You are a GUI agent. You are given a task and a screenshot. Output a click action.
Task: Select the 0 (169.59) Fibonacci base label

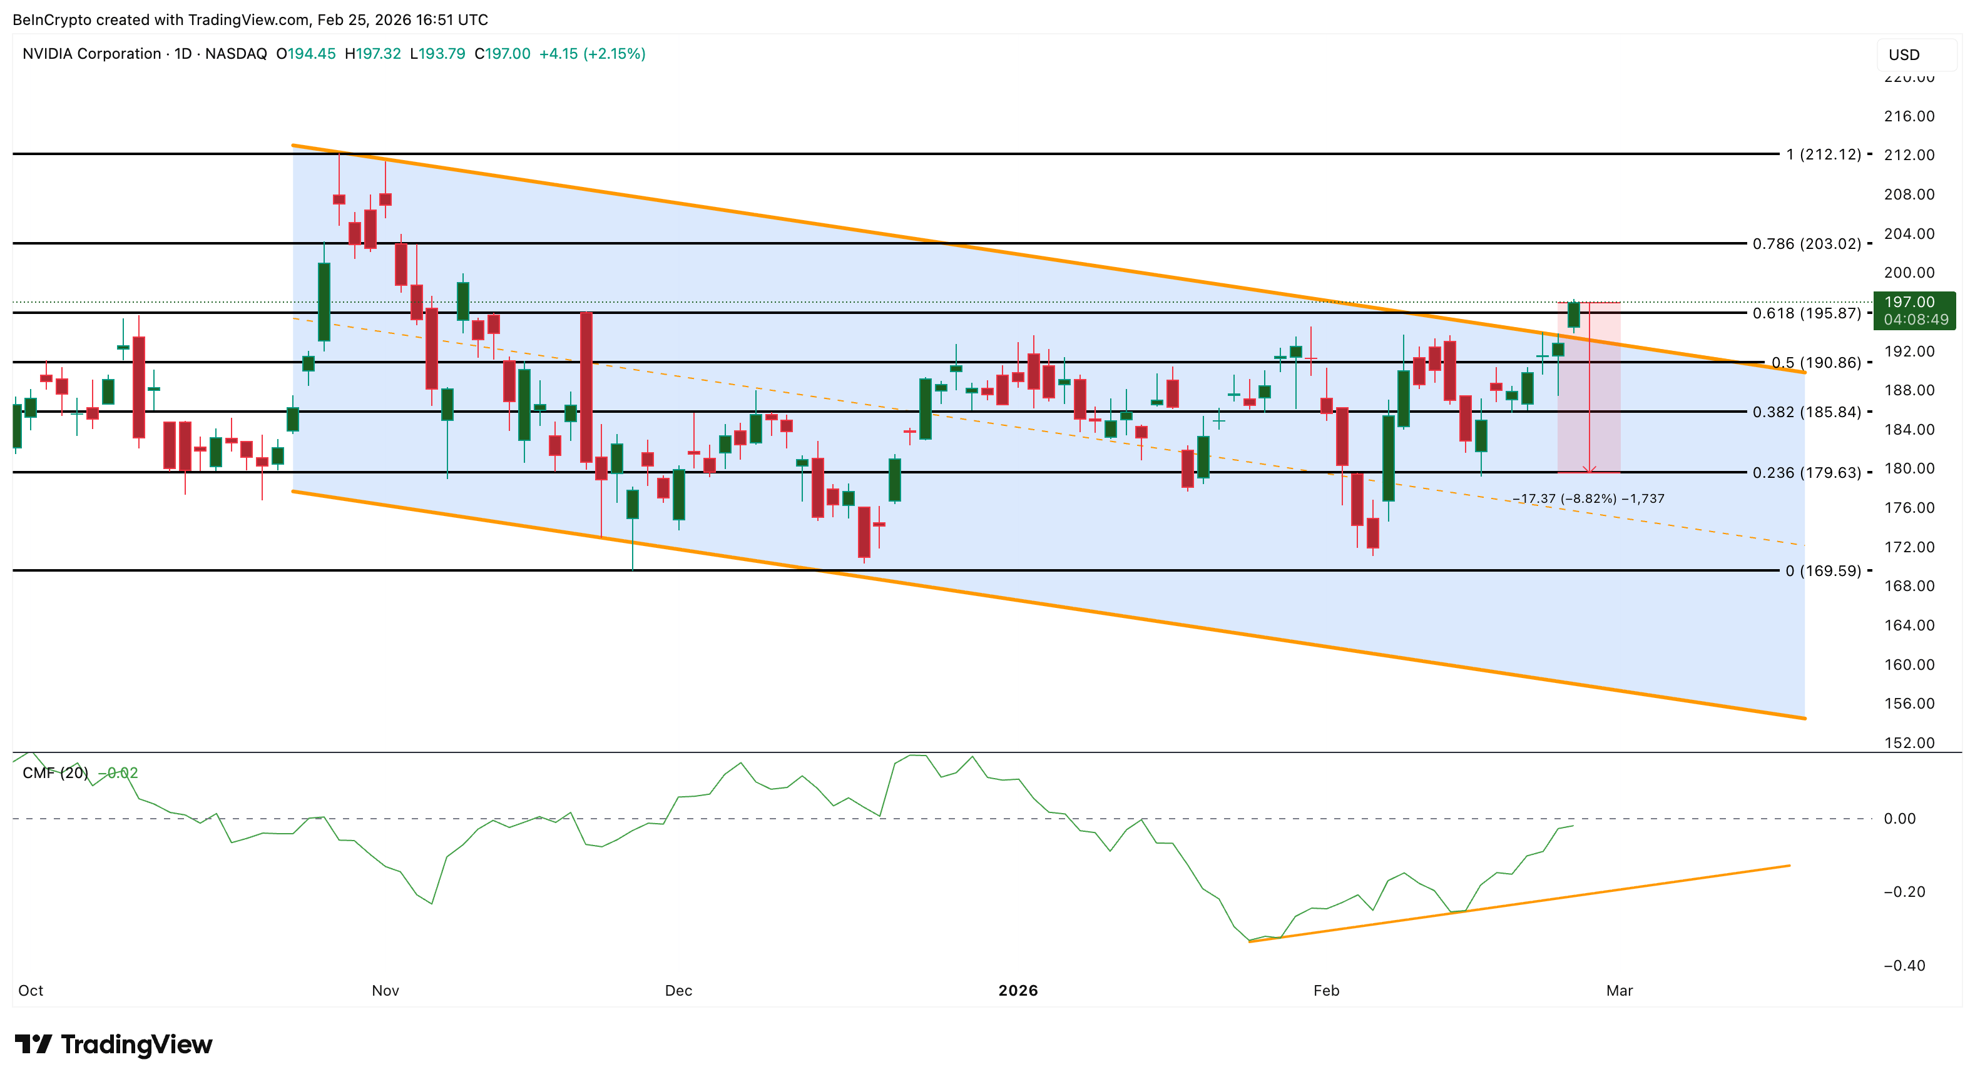1822,570
